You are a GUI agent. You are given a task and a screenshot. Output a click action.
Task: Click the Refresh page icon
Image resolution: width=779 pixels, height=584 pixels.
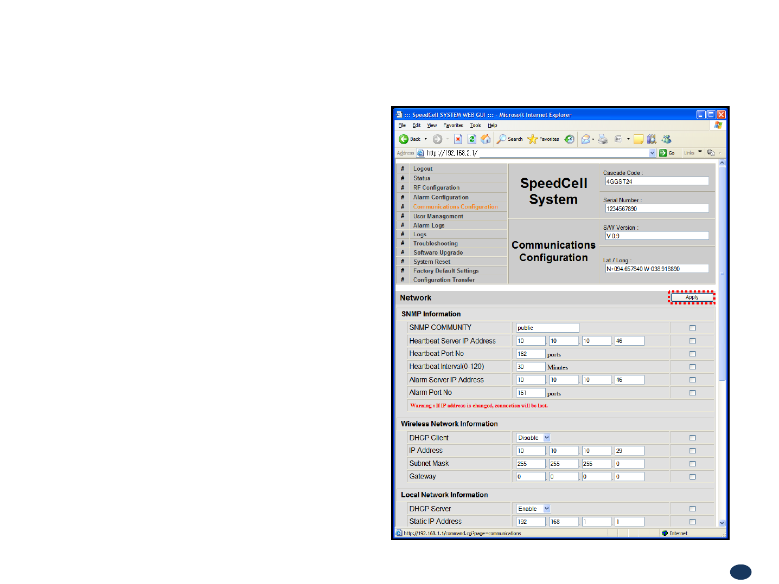click(472, 139)
